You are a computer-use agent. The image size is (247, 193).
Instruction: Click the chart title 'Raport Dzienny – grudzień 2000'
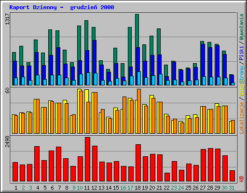(62, 7)
